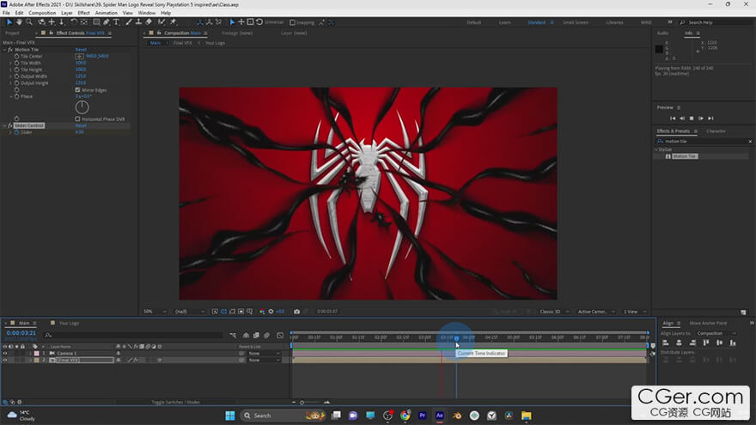
Task: Select the Rotation tool in toolbar
Action: [x=74, y=22]
